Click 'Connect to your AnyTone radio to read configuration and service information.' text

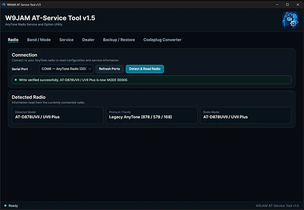[x=66, y=60]
